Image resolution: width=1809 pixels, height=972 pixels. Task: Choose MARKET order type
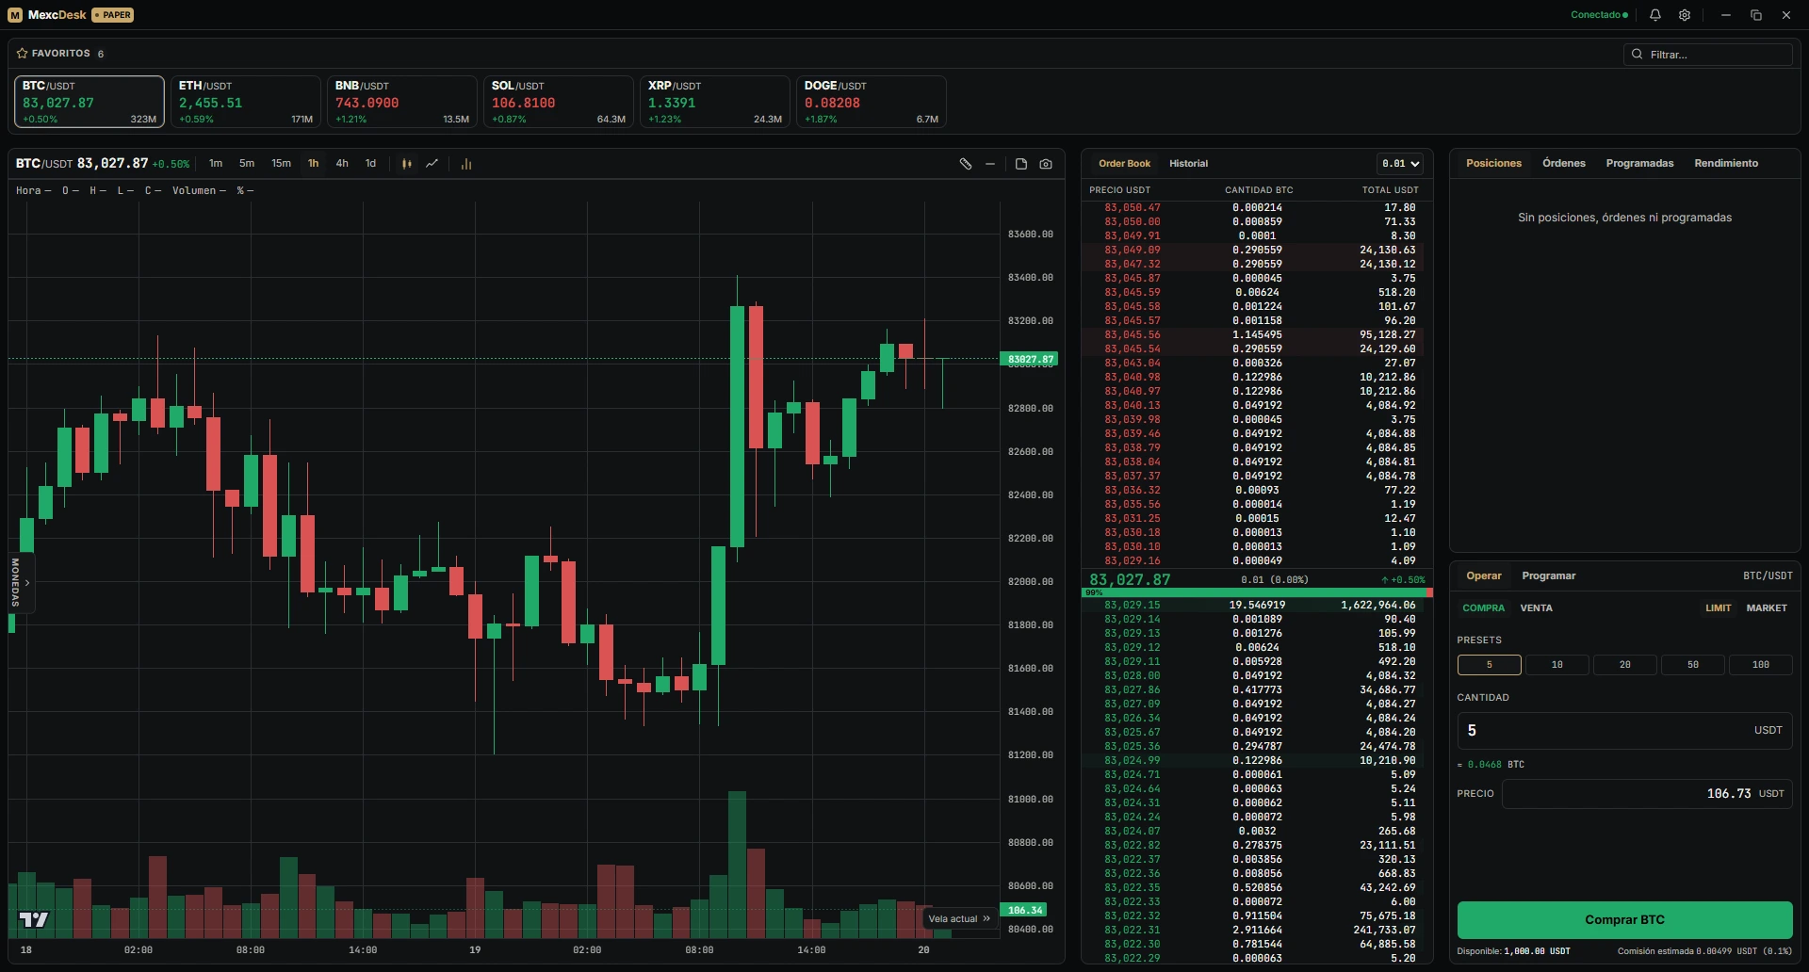coord(1767,608)
